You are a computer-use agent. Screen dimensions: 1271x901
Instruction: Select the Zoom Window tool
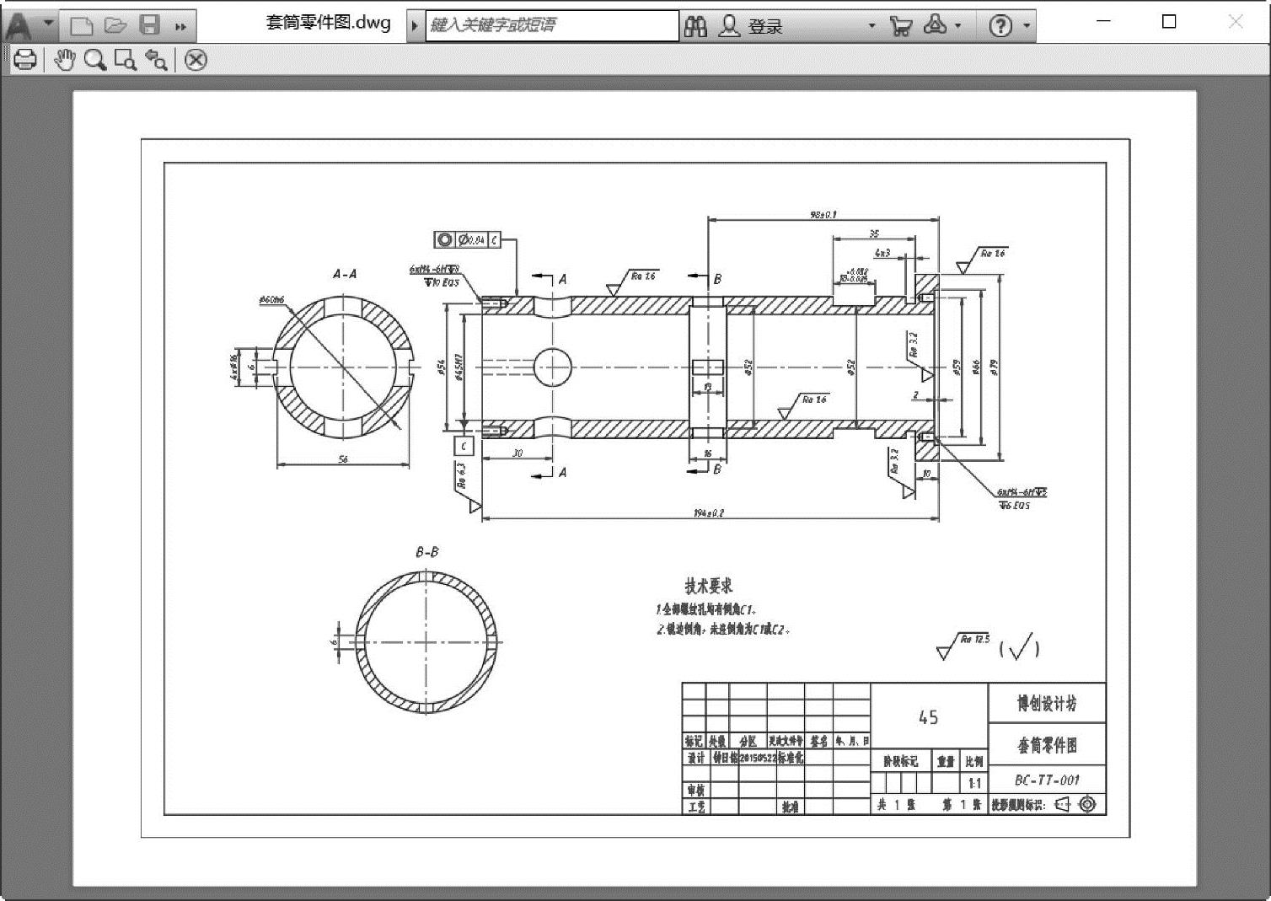click(x=126, y=60)
